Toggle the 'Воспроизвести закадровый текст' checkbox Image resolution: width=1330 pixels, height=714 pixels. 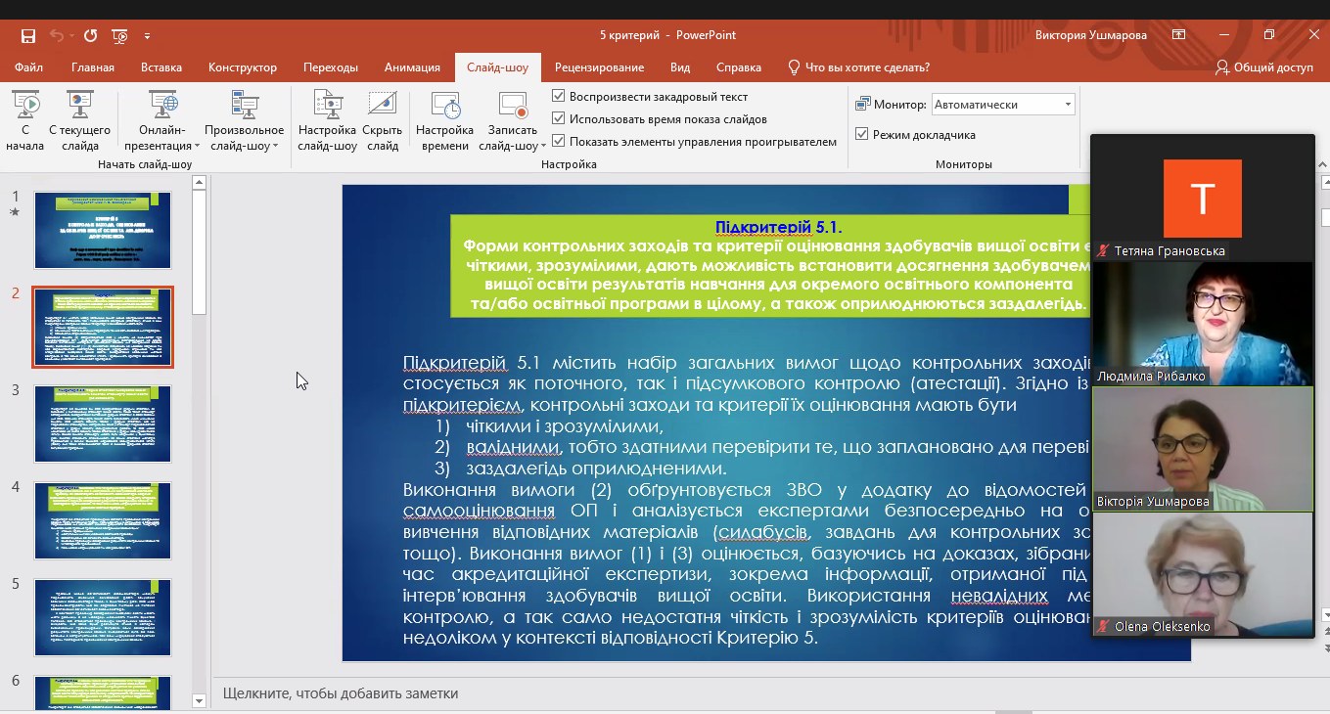click(559, 96)
